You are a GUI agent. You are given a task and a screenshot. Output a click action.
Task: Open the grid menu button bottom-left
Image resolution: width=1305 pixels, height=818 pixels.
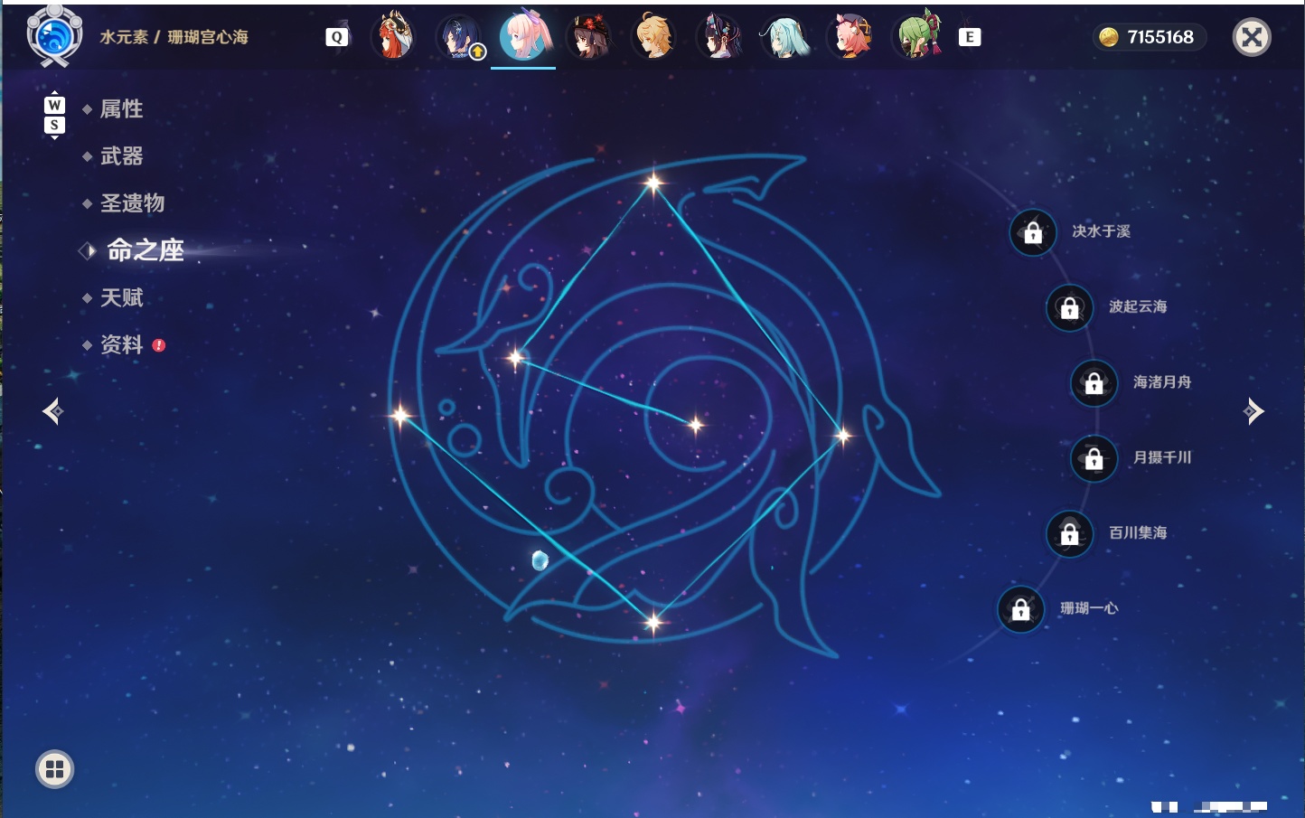54,769
